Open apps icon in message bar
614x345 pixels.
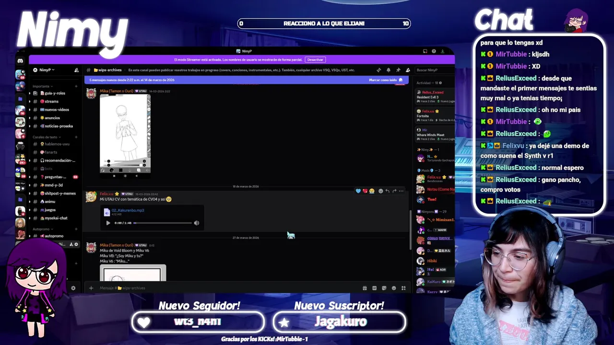[403, 288]
